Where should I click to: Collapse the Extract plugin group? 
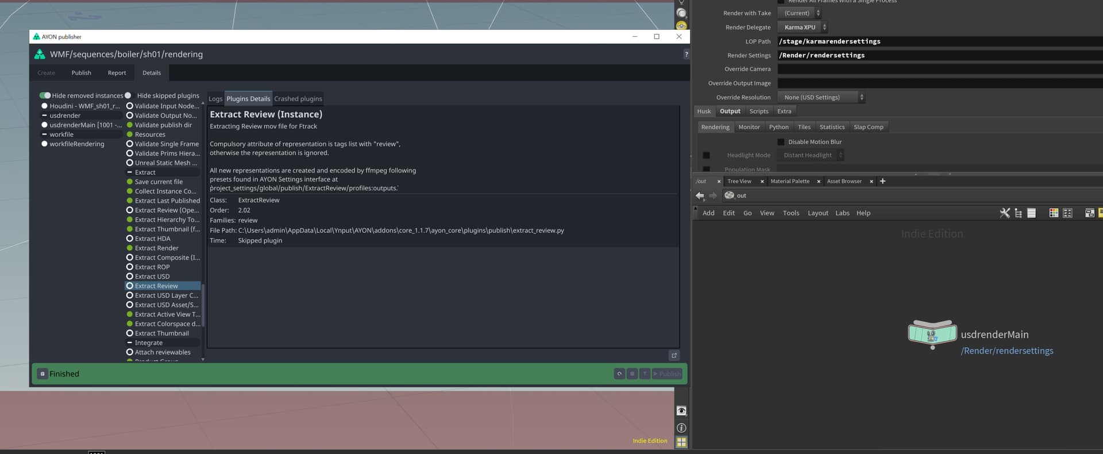pyautogui.click(x=129, y=172)
